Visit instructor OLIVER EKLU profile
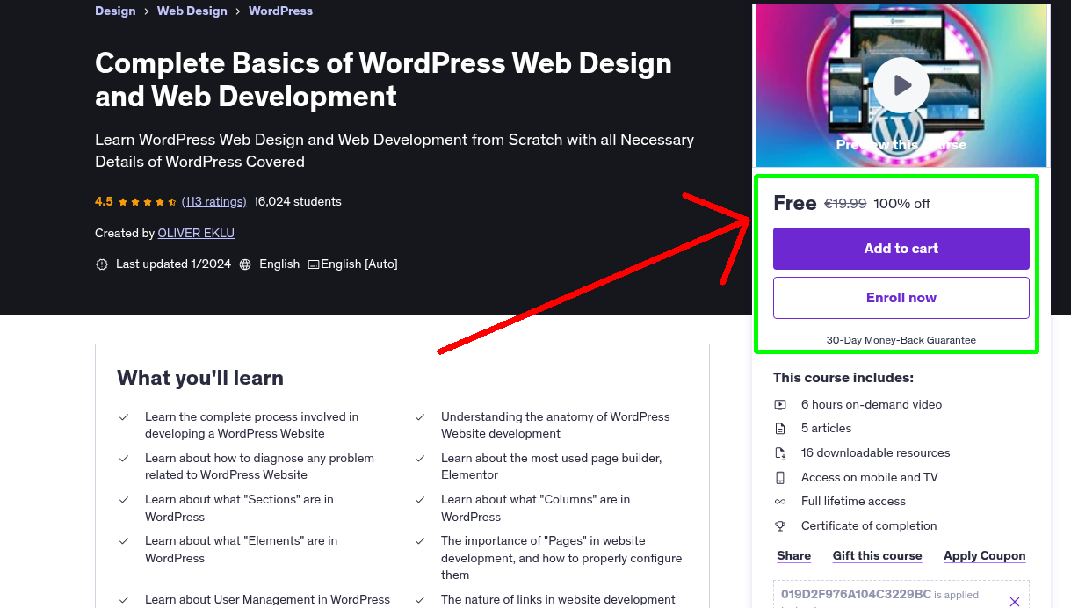This screenshot has height=608, width=1071. [x=196, y=233]
